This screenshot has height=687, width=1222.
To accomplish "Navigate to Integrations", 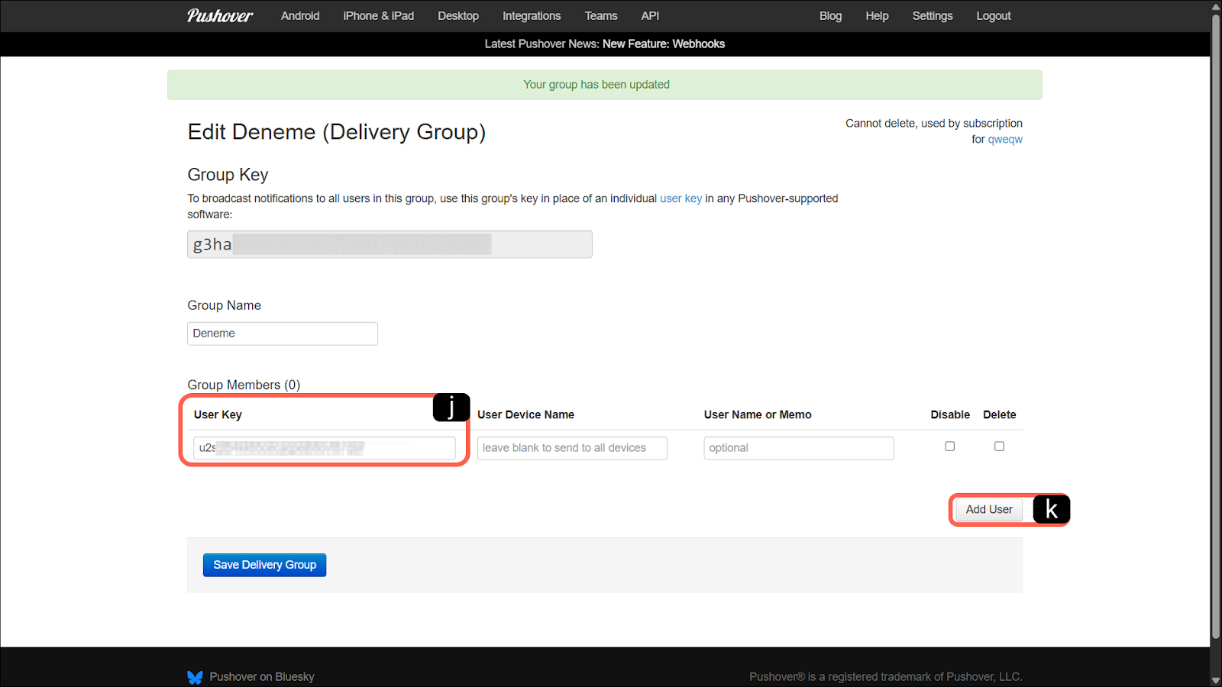I will [531, 16].
